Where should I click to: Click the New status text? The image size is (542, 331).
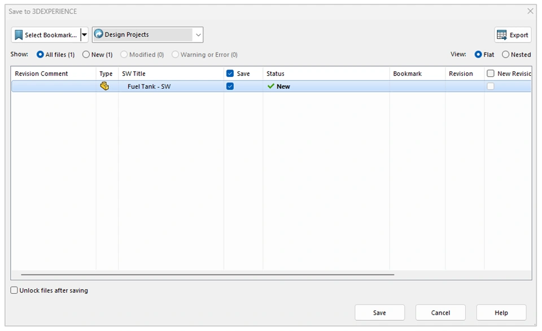pos(283,86)
